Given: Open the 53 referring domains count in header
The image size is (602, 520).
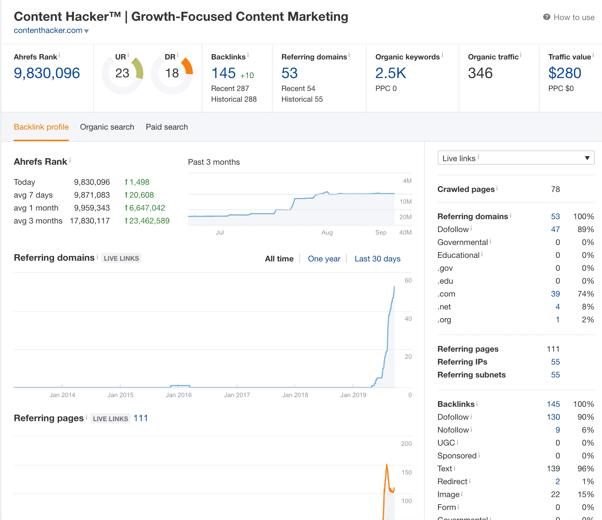Looking at the screenshot, I should [290, 73].
